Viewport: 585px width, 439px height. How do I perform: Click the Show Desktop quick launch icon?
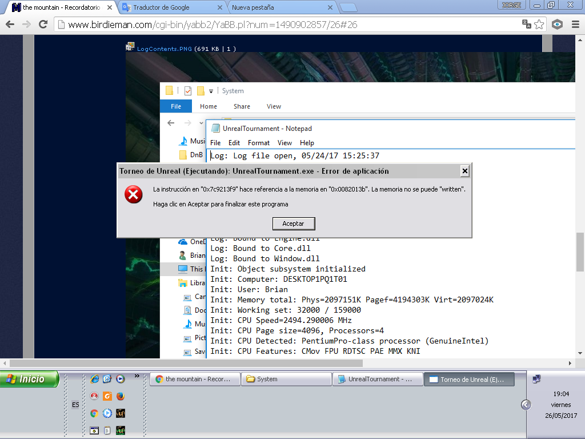(107, 379)
